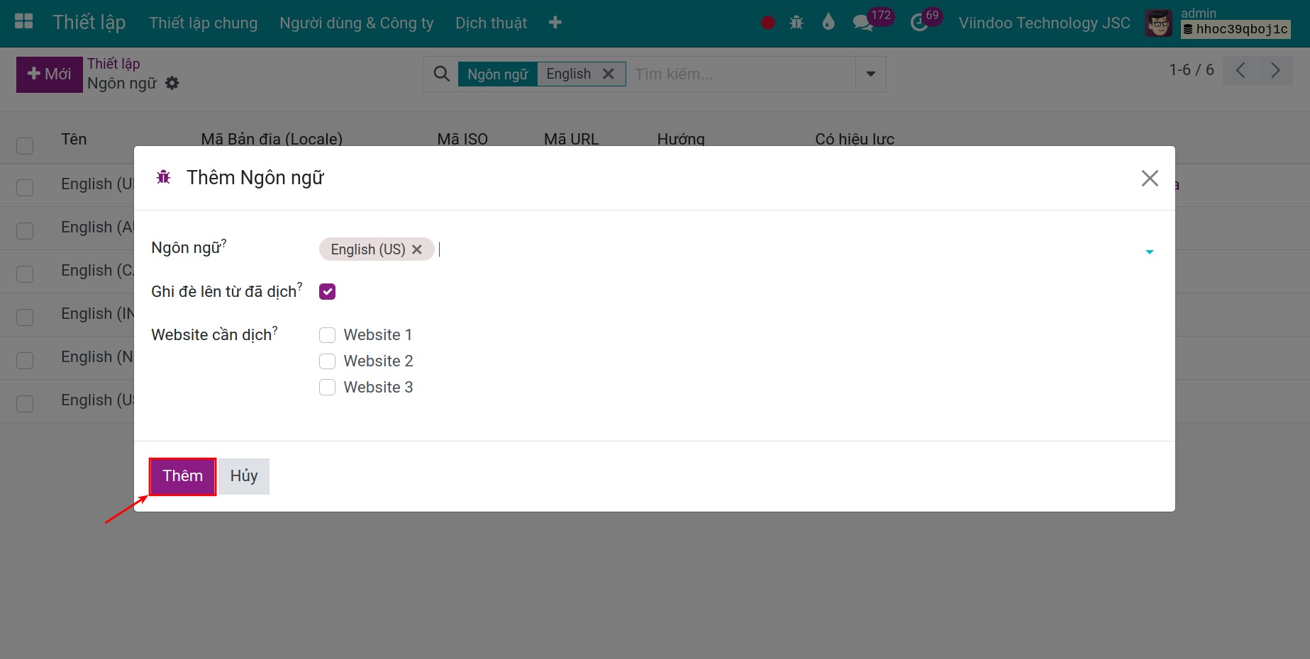
Task: Click the gear icon beside Ngôn ngữ
Action: pos(172,83)
